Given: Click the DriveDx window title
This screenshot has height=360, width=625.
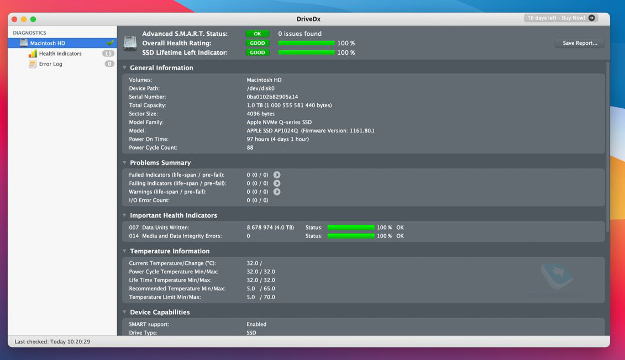Looking at the screenshot, I should [308, 19].
